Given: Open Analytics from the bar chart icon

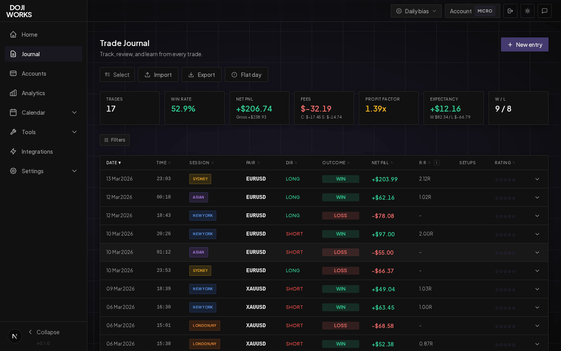Looking at the screenshot, I should coord(34,93).
